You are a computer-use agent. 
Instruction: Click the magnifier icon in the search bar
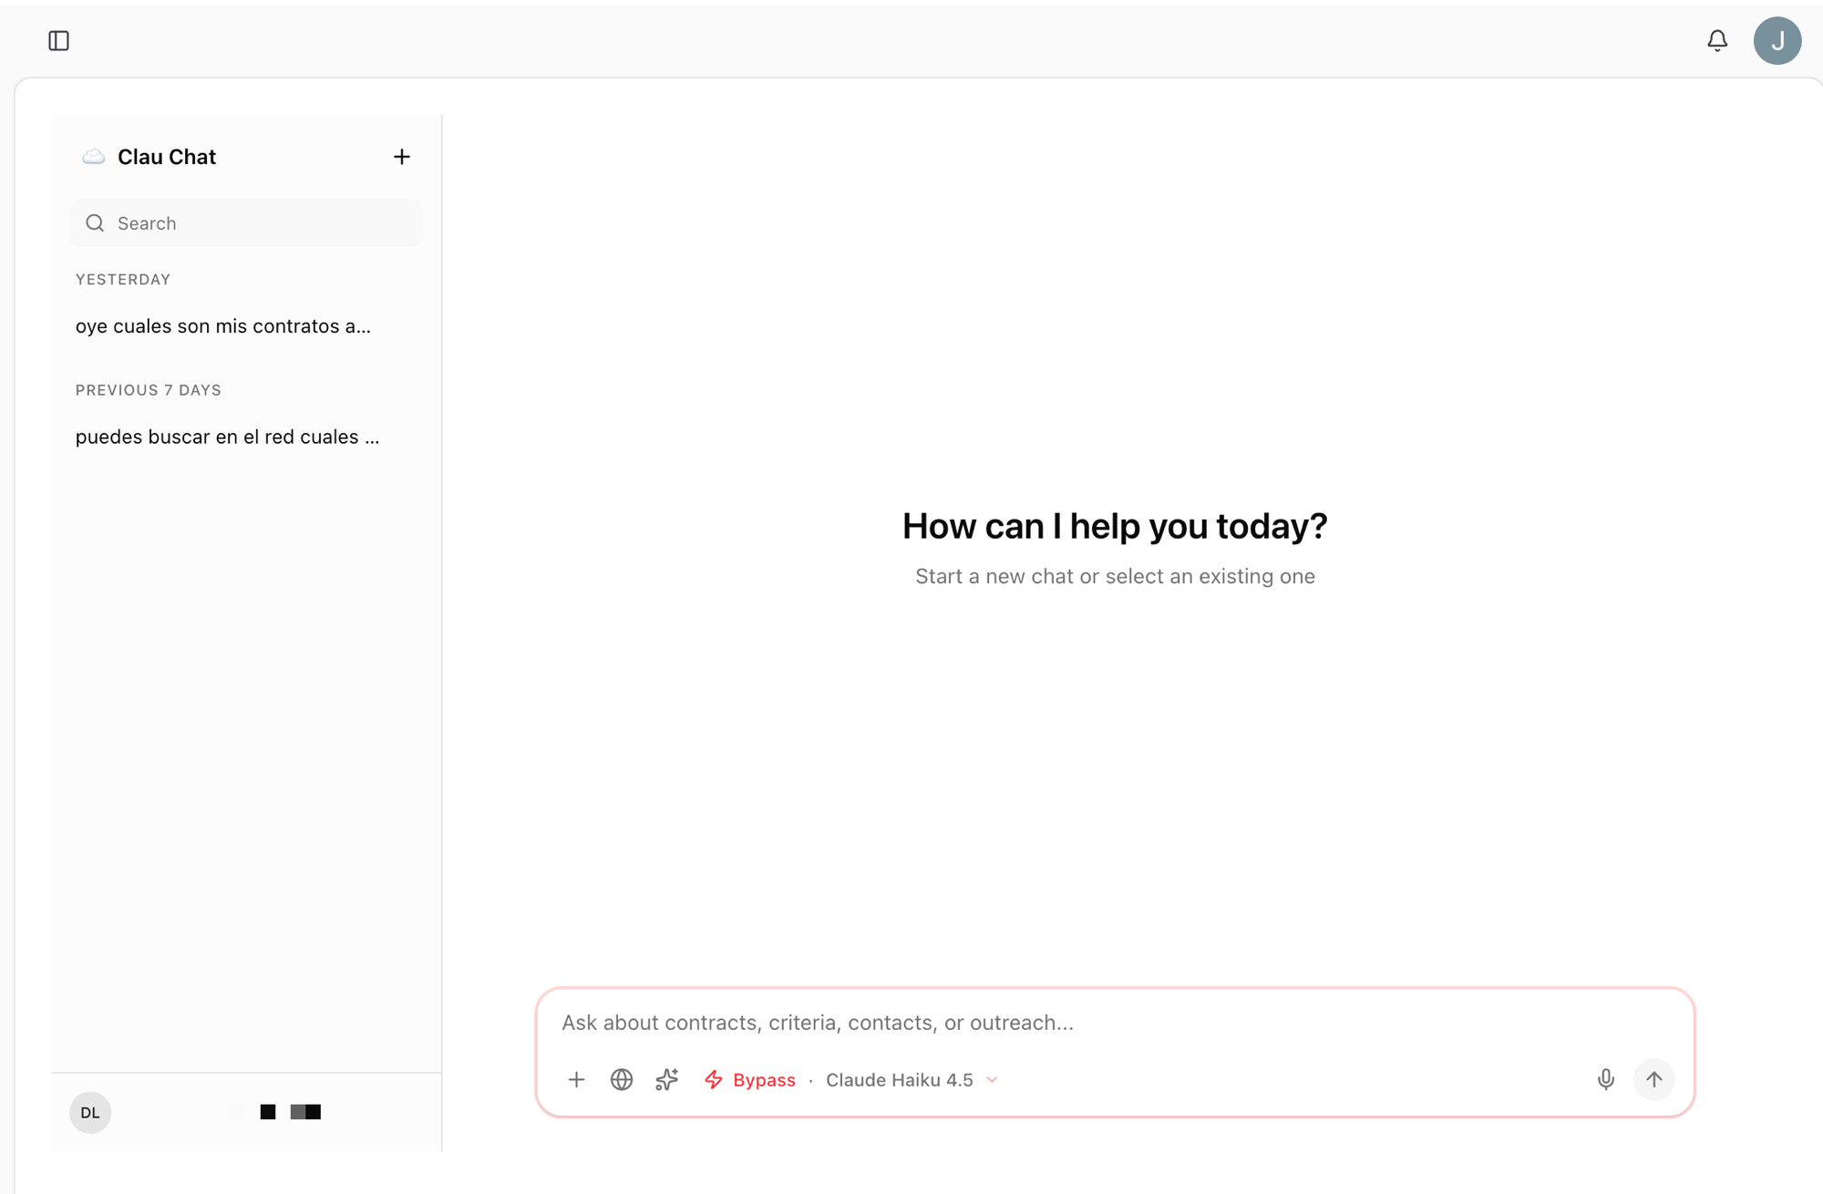[95, 222]
